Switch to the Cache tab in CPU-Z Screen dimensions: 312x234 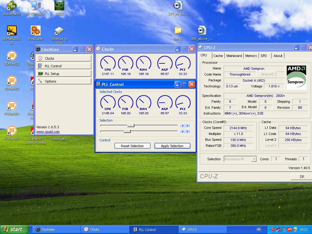tap(218, 56)
